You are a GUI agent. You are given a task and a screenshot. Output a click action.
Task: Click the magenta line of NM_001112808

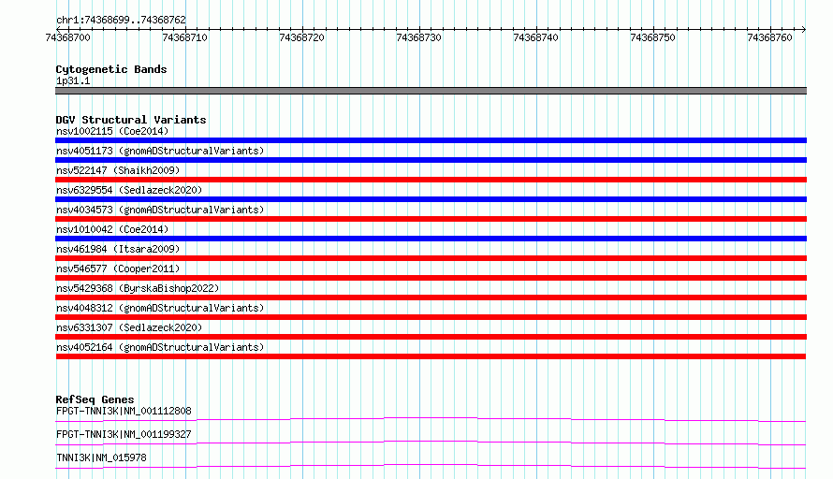point(431,419)
